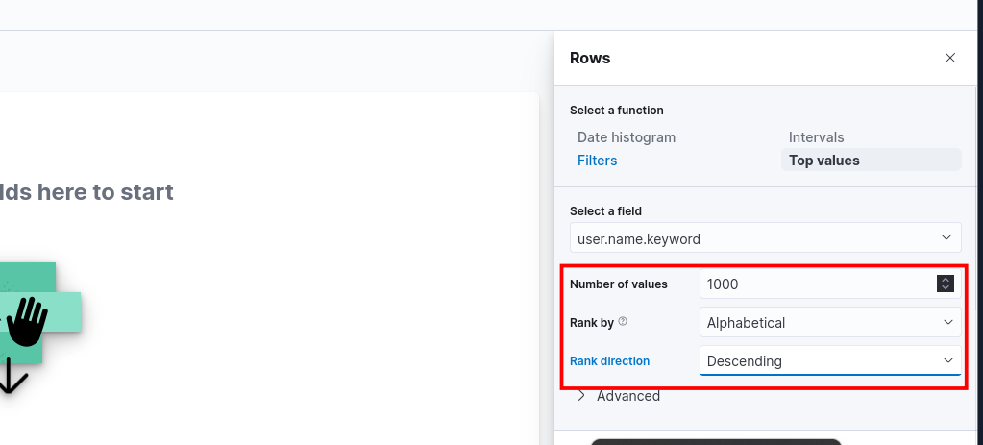Viewport: 983px width, 445px height.
Task: Choose the Filters function
Action: 597,161
